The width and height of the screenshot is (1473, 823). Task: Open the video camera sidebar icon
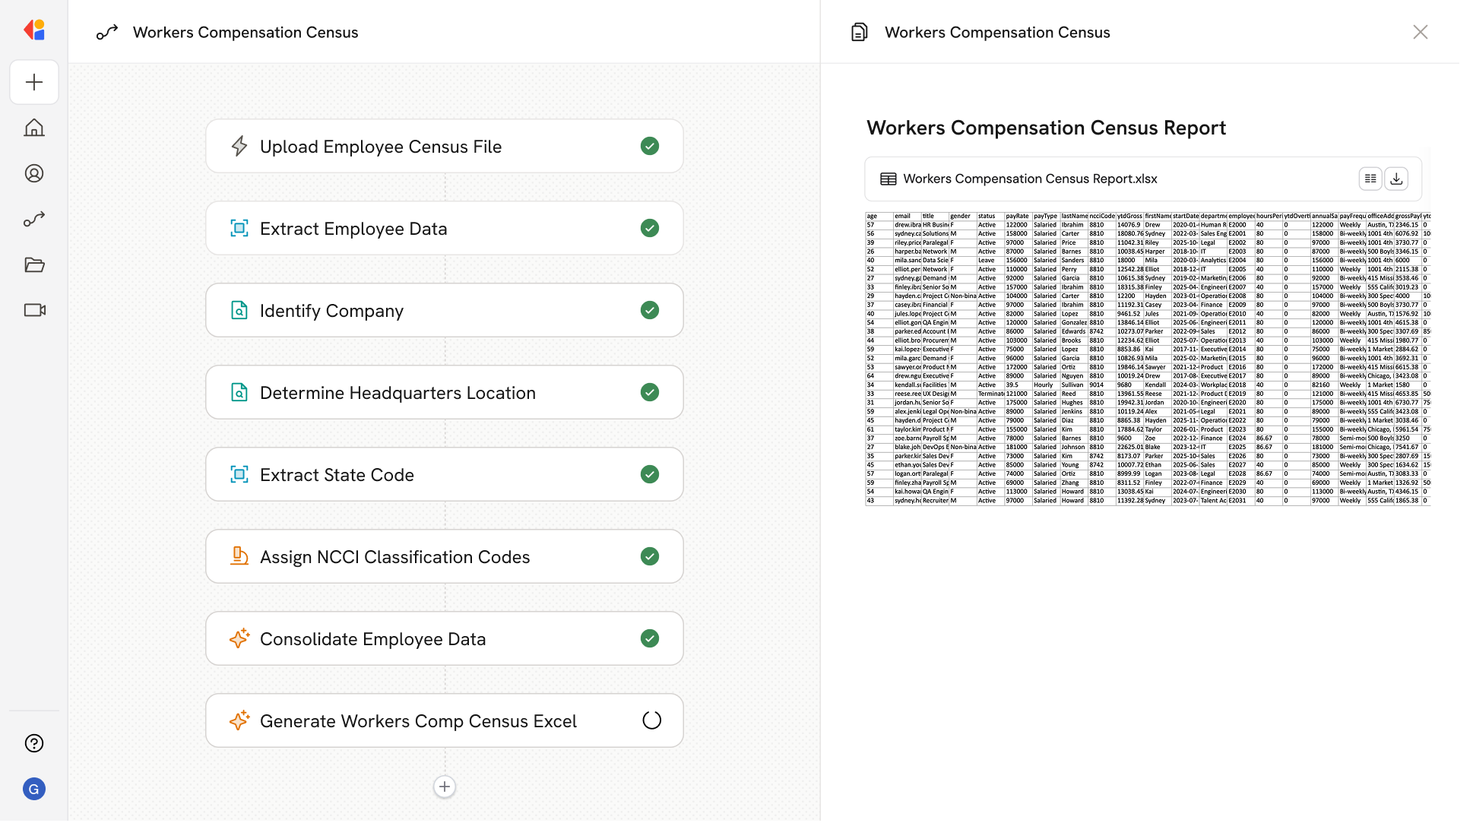click(x=34, y=310)
